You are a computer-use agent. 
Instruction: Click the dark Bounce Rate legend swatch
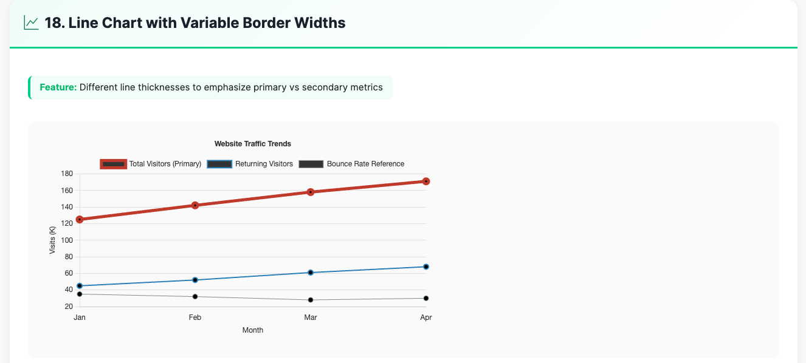point(311,164)
